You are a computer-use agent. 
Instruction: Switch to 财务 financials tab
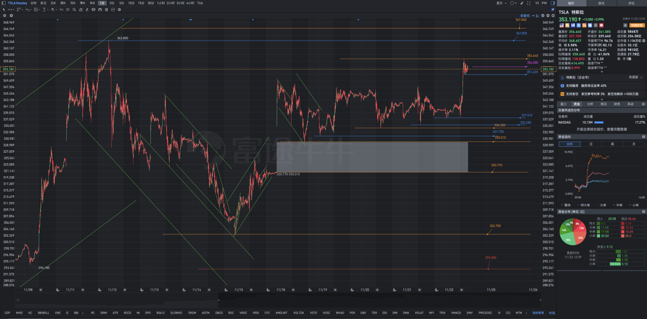coord(617,104)
